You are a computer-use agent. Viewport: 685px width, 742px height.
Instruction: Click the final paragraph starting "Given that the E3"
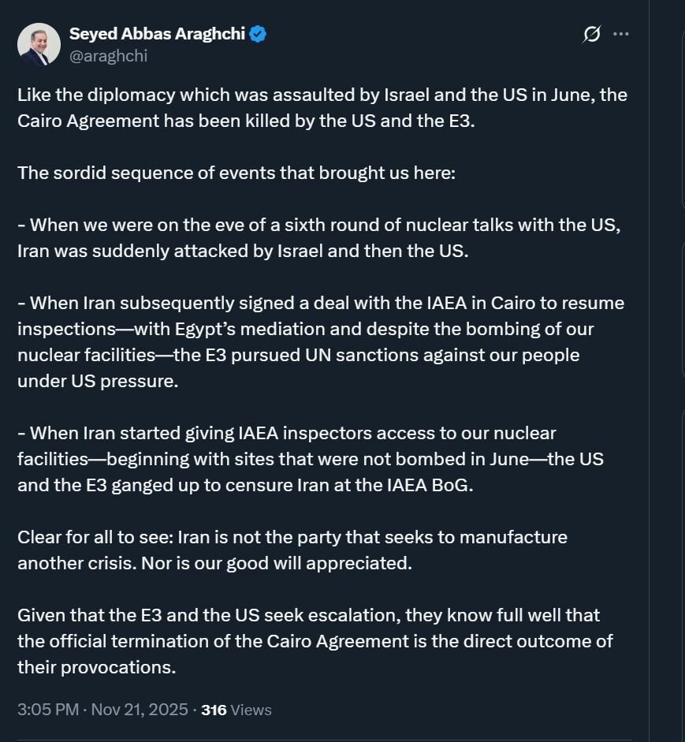[x=315, y=640]
